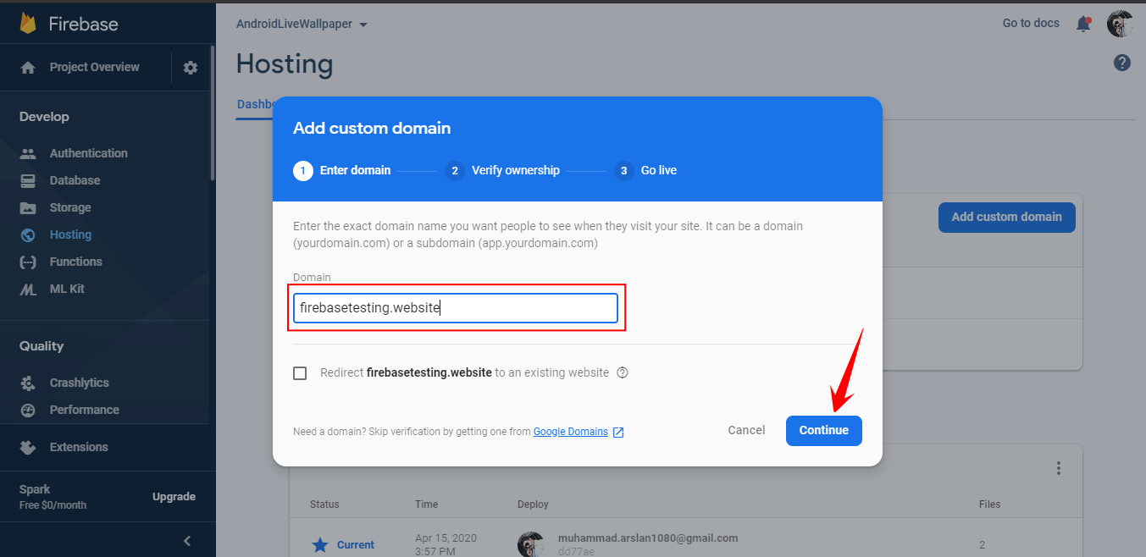The width and height of the screenshot is (1146, 557).
Task: Click the Hosting globe icon
Action: coord(28,235)
